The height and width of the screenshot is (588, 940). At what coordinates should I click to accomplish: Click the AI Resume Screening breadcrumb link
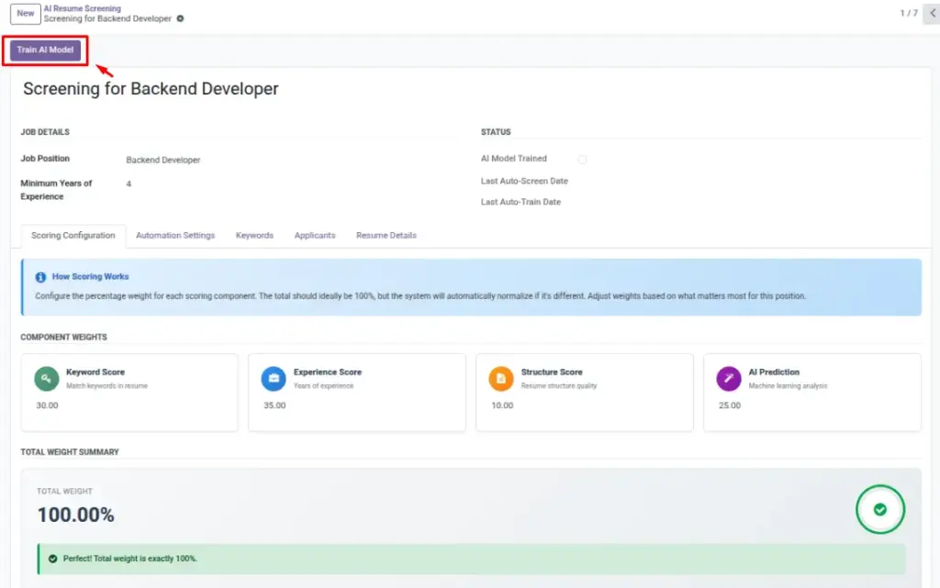(x=82, y=8)
